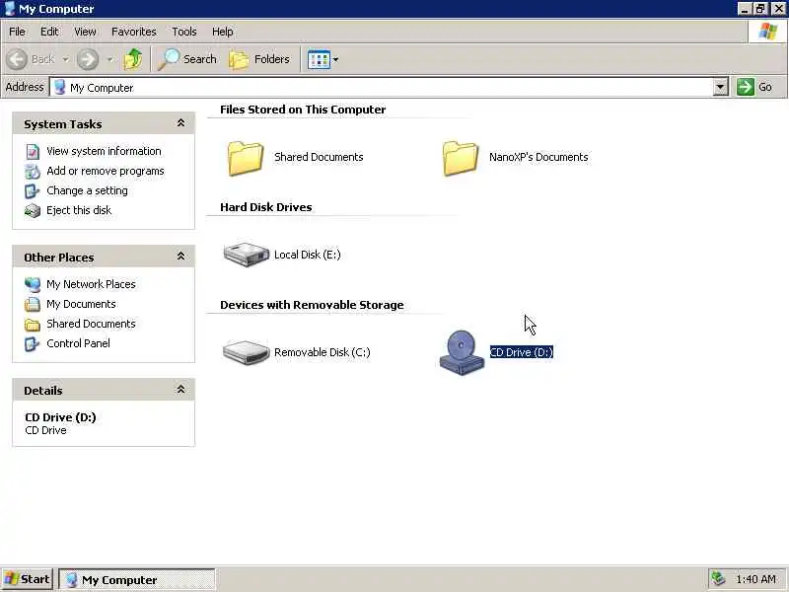The height and width of the screenshot is (592, 789).
Task: Click the Back arrow button
Action: [x=17, y=59]
